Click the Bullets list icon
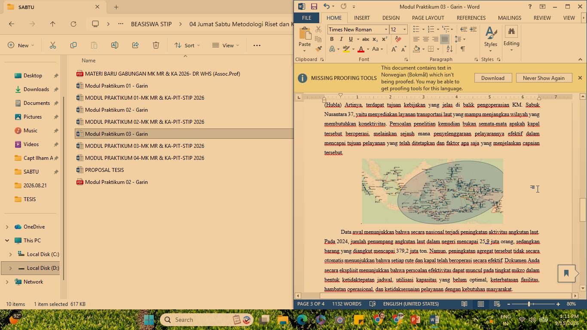The image size is (587, 330). [416, 29]
